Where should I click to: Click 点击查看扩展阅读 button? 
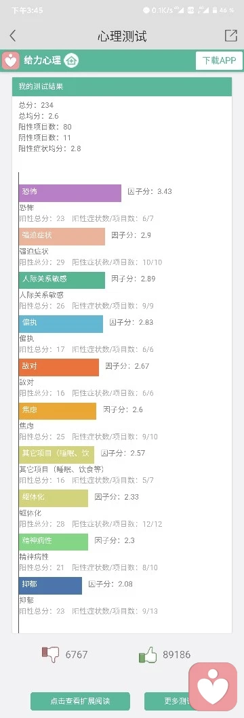80,701
